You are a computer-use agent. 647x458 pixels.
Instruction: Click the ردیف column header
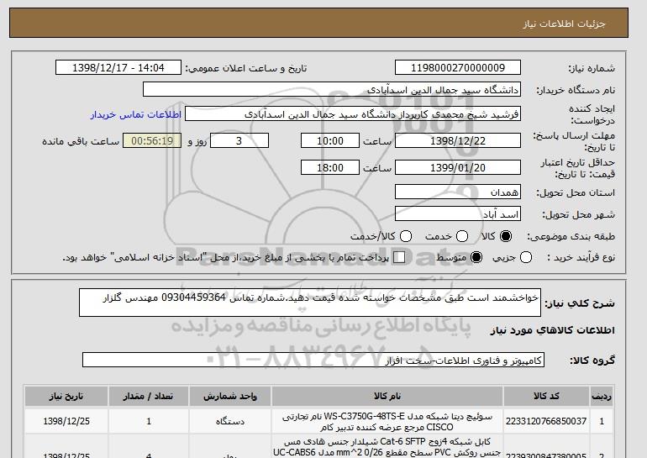(x=602, y=397)
